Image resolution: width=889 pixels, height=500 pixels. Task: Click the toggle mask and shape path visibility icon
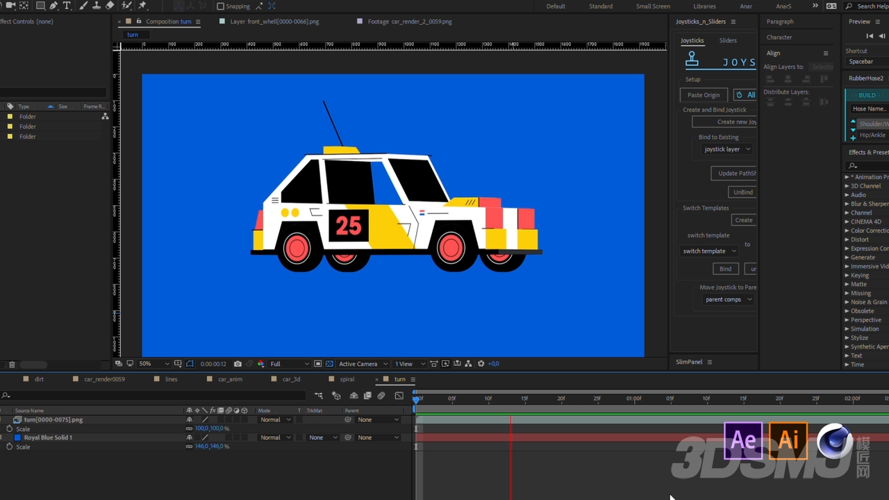pyautogui.click(x=190, y=364)
